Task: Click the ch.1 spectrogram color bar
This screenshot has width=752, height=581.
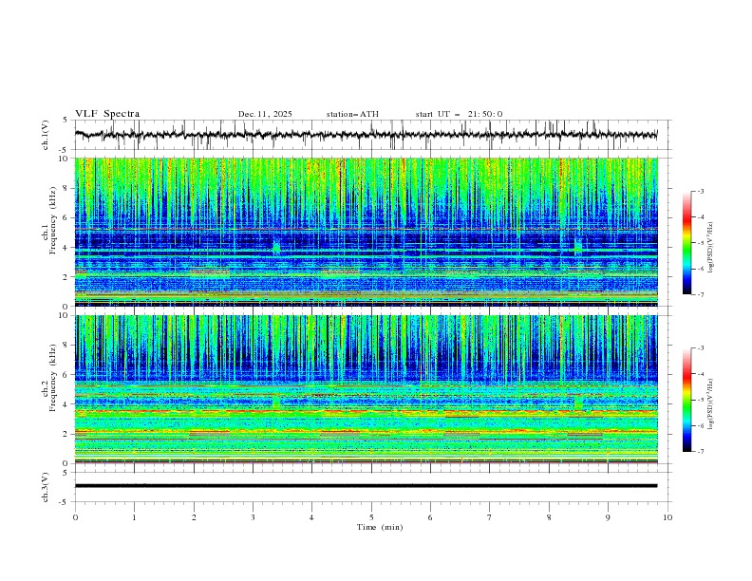Action: [687, 243]
